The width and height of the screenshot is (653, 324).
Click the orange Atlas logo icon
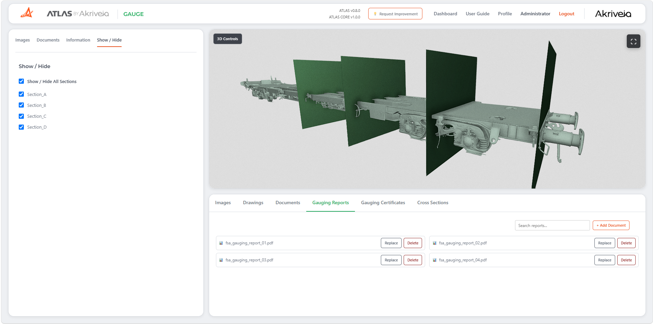27,13
